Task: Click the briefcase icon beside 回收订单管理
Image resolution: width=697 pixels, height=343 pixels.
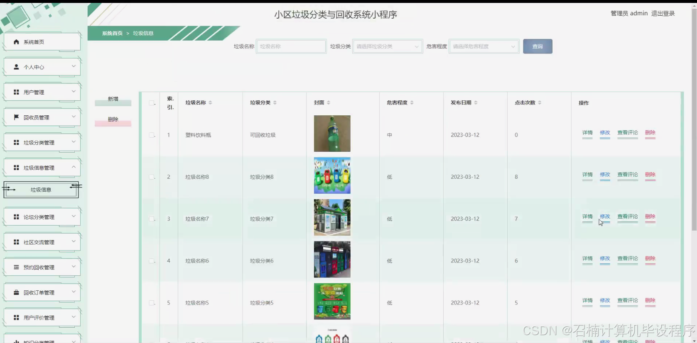Action: tap(16, 292)
